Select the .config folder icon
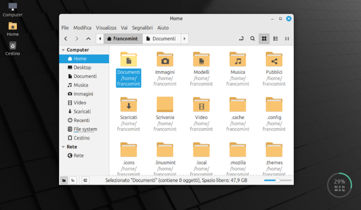Screen dimensions: 361x210 coord(274,104)
